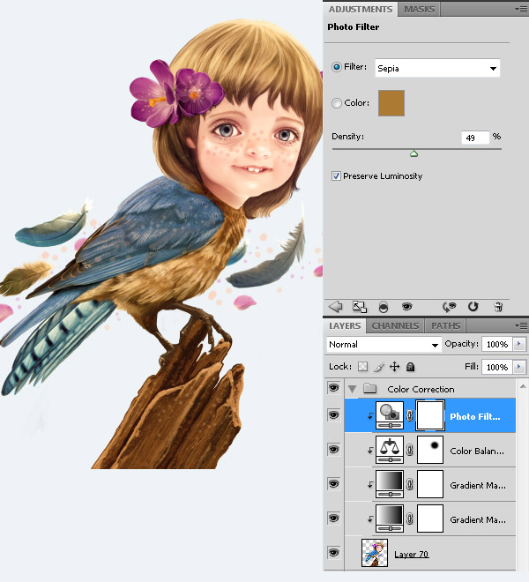Click the lock all padlock icon

coord(410,366)
